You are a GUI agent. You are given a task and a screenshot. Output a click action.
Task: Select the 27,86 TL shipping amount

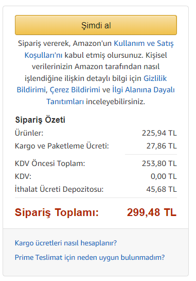(162, 146)
